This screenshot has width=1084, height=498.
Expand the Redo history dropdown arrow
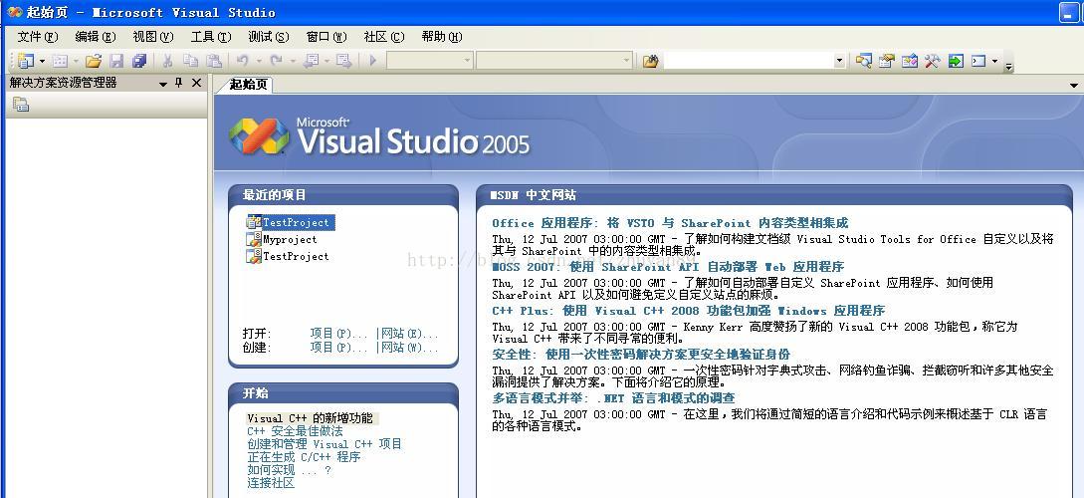(x=293, y=61)
